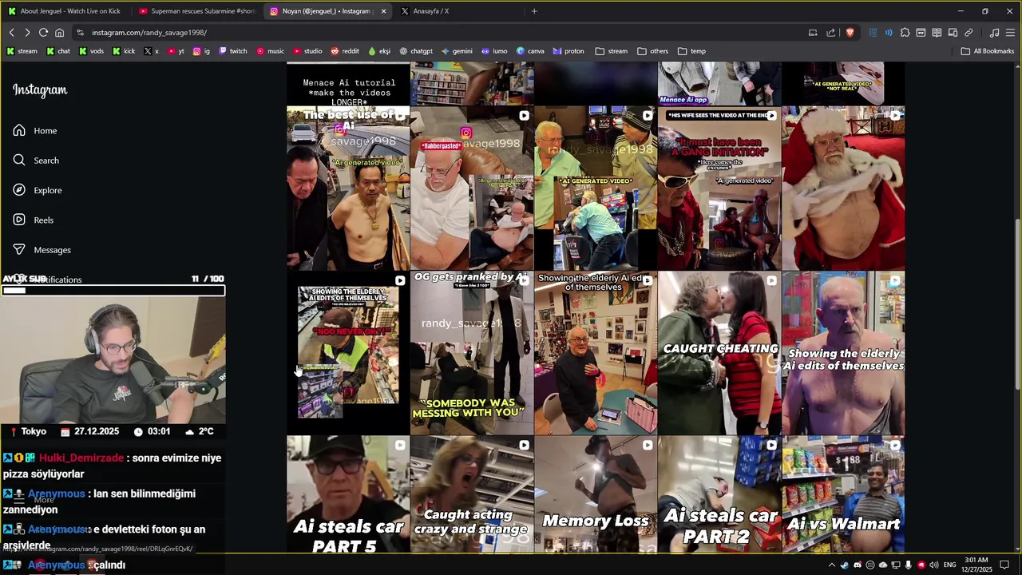Open the kick bookmark
This screenshot has height=575, width=1022.
pos(124,51)
